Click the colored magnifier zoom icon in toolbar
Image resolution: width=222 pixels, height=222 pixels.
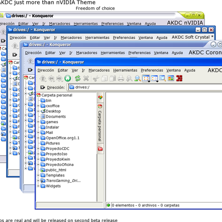click(x=138, y=78)
